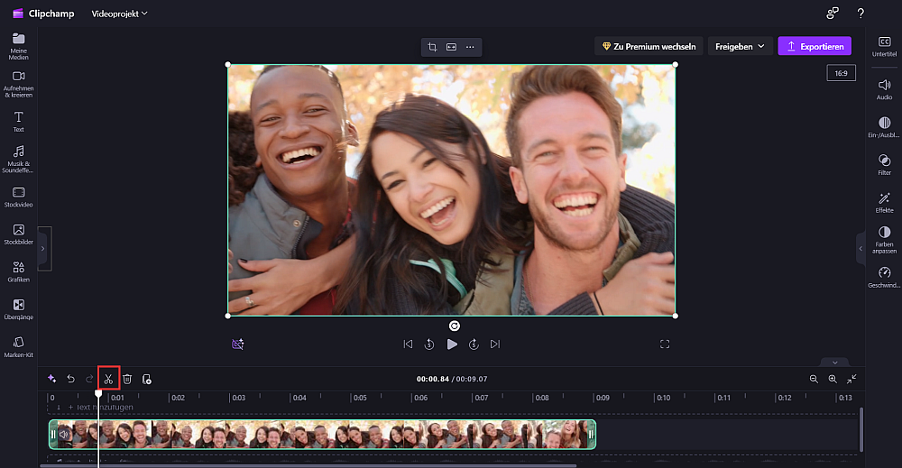Switch to Übergänge transitions tab

point(18,309)
